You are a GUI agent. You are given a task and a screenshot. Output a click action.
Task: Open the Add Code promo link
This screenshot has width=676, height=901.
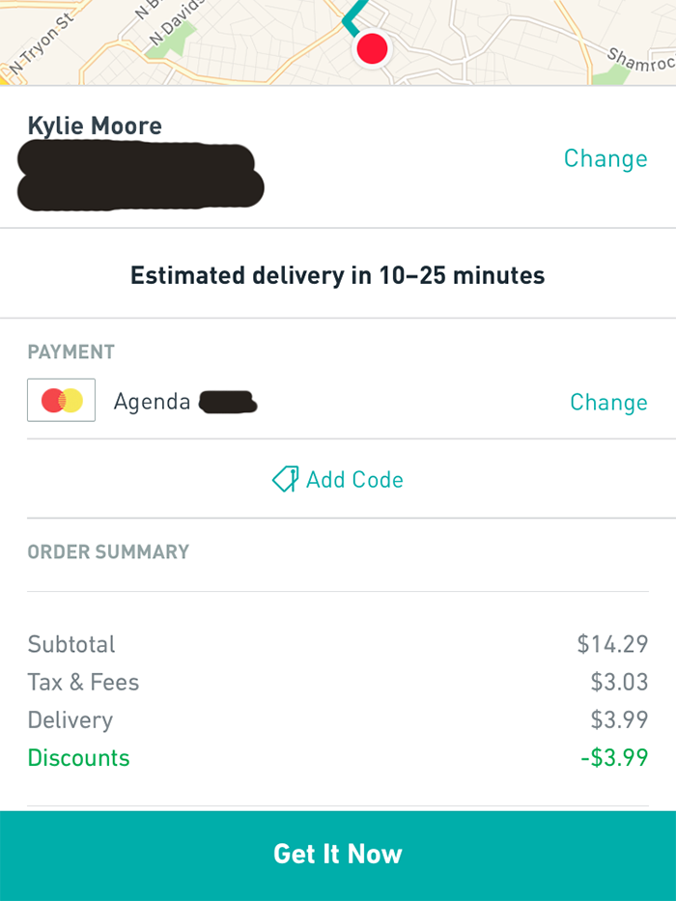click(x=353, y=480)
